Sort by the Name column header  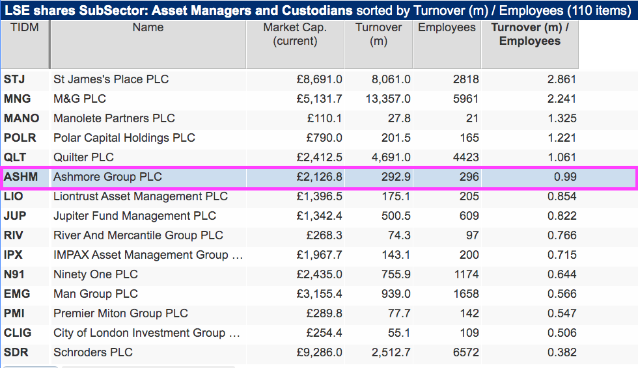(x=148, y=44)
